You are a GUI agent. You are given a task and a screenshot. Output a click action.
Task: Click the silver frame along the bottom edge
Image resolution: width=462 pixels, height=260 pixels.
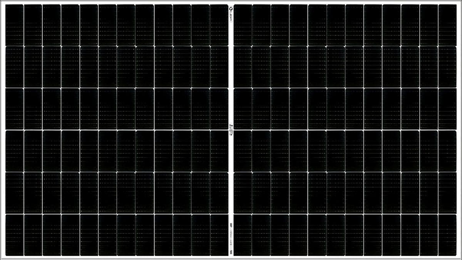point(231,258)
